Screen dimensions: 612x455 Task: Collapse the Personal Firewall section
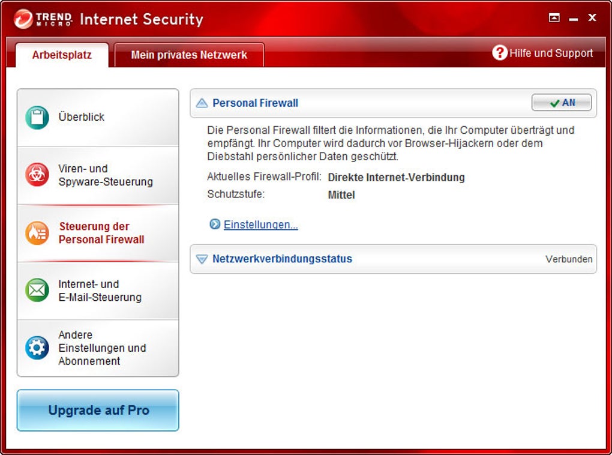(202, 103)
